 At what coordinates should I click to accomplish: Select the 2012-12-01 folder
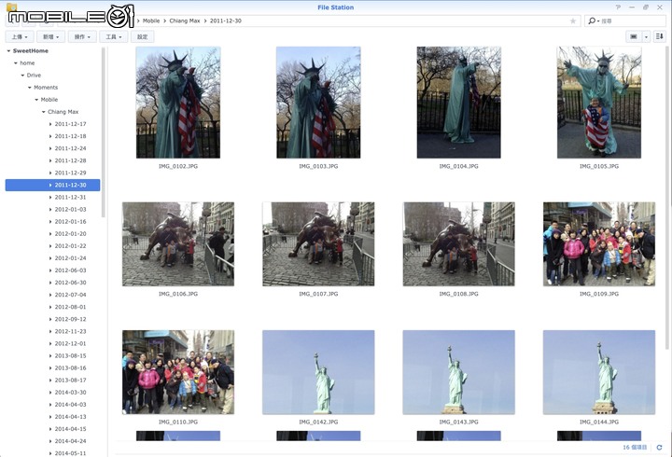coord(70,344)
